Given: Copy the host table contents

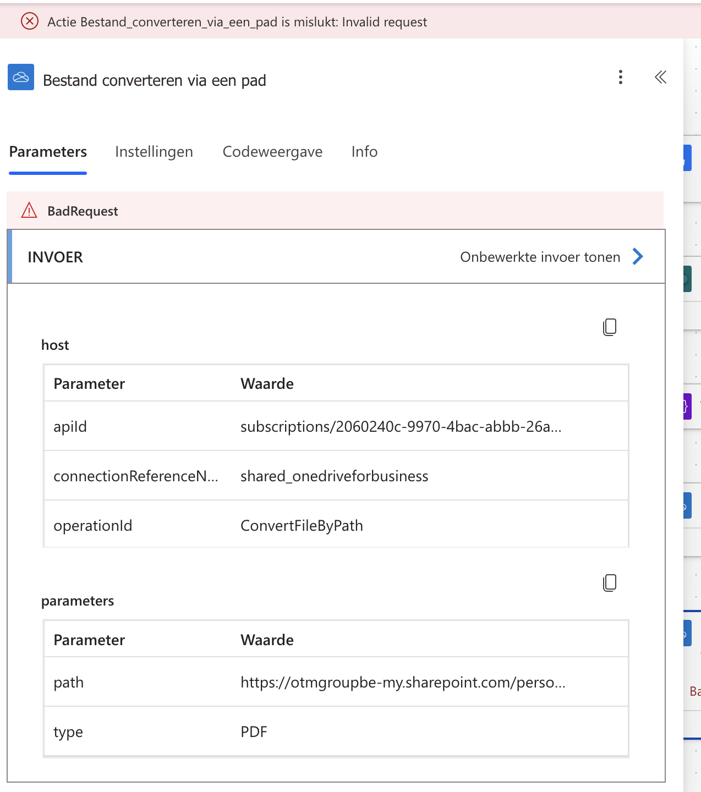Looking at the screenshot, I should [x=610, y=327].
